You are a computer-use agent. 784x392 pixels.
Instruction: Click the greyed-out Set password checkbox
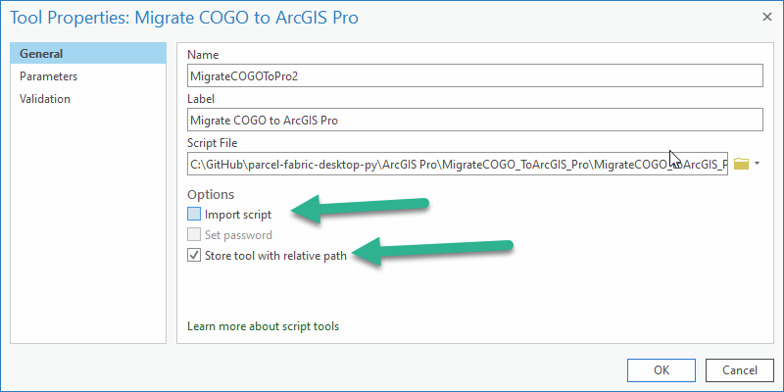(194, 235)
